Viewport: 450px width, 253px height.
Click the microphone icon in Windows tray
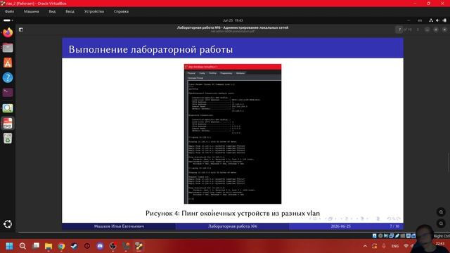click(x=384, y=246)
